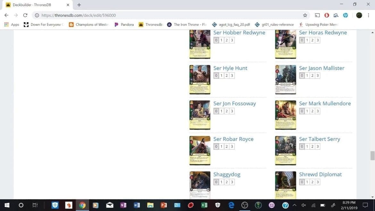Open File Explorer from taskbar
The width and height of the screenshot is (375, 211).
pyautogui.click(x=150, y=205)
